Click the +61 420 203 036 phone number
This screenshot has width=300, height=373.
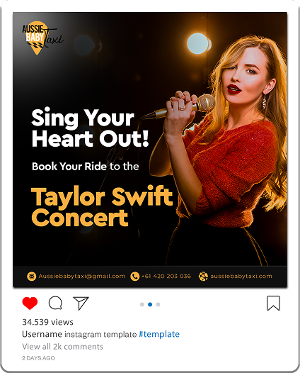coord(166,276)
